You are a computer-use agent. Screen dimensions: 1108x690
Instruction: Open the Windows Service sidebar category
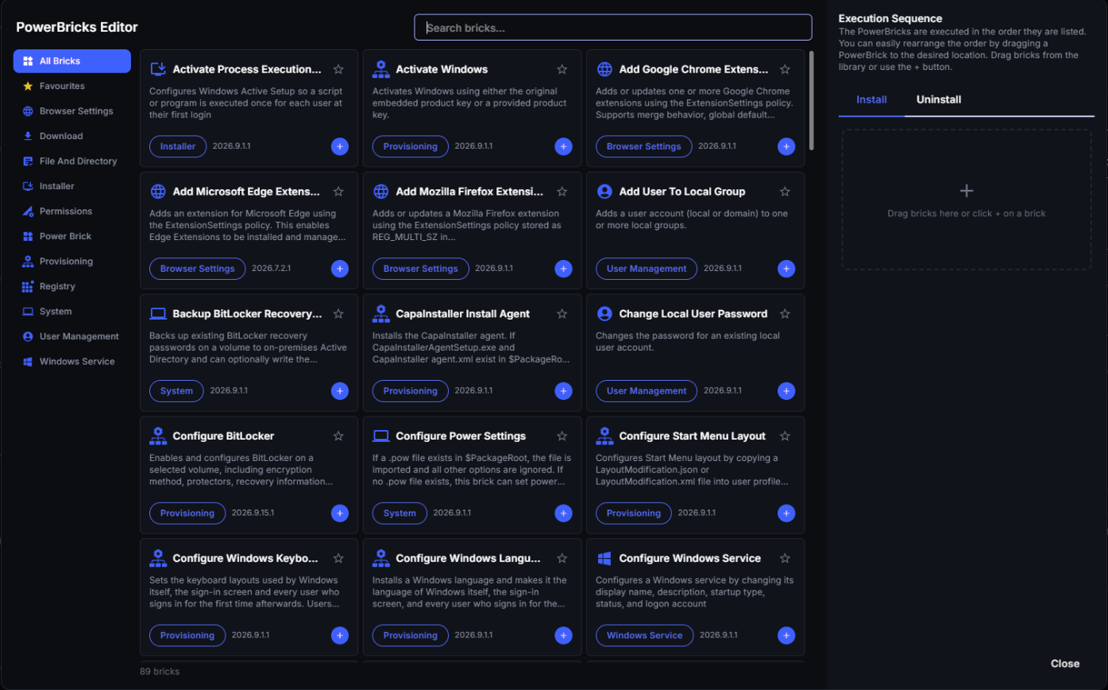click(72, 362)
